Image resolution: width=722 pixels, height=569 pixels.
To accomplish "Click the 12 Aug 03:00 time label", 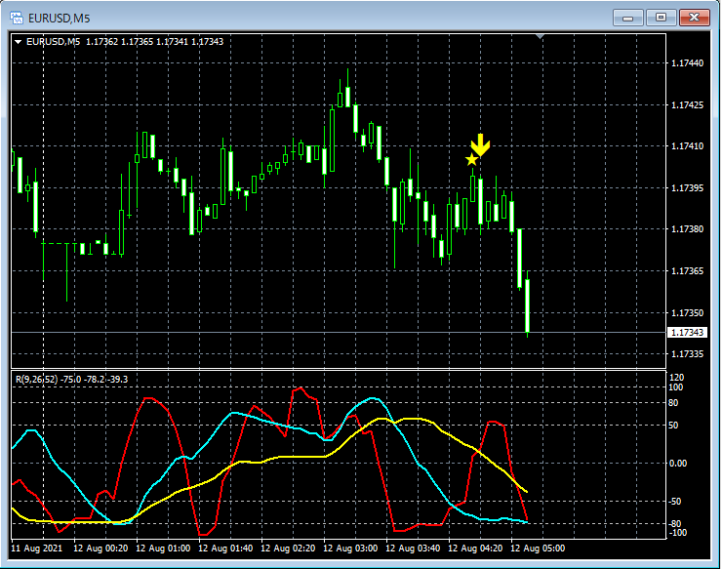I will click(x=350, y=549).
